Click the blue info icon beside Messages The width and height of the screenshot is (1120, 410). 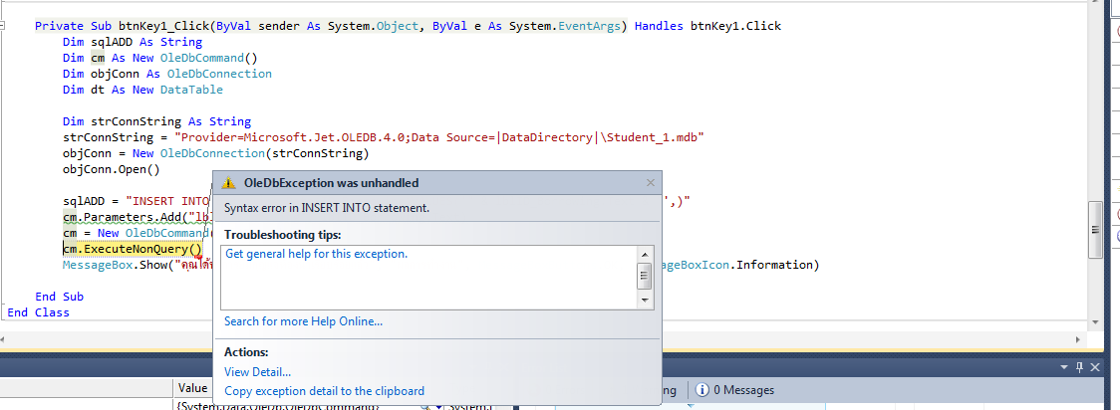pos(702,390)
